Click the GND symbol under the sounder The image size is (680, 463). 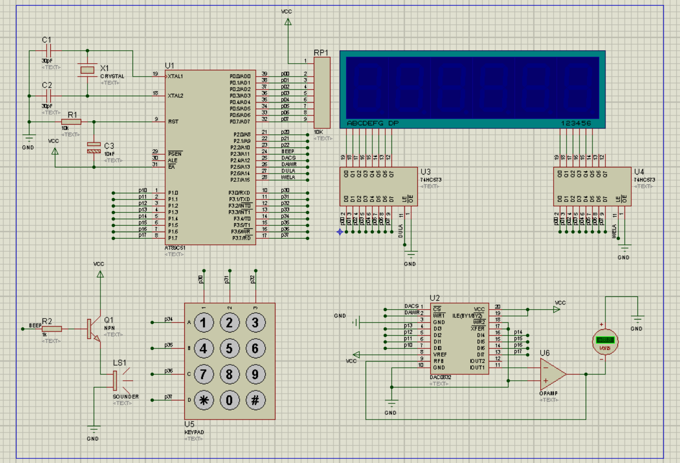click(x=93, y=429)
